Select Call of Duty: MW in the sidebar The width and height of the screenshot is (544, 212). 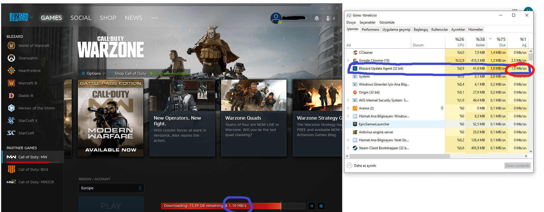pos(33,157)
